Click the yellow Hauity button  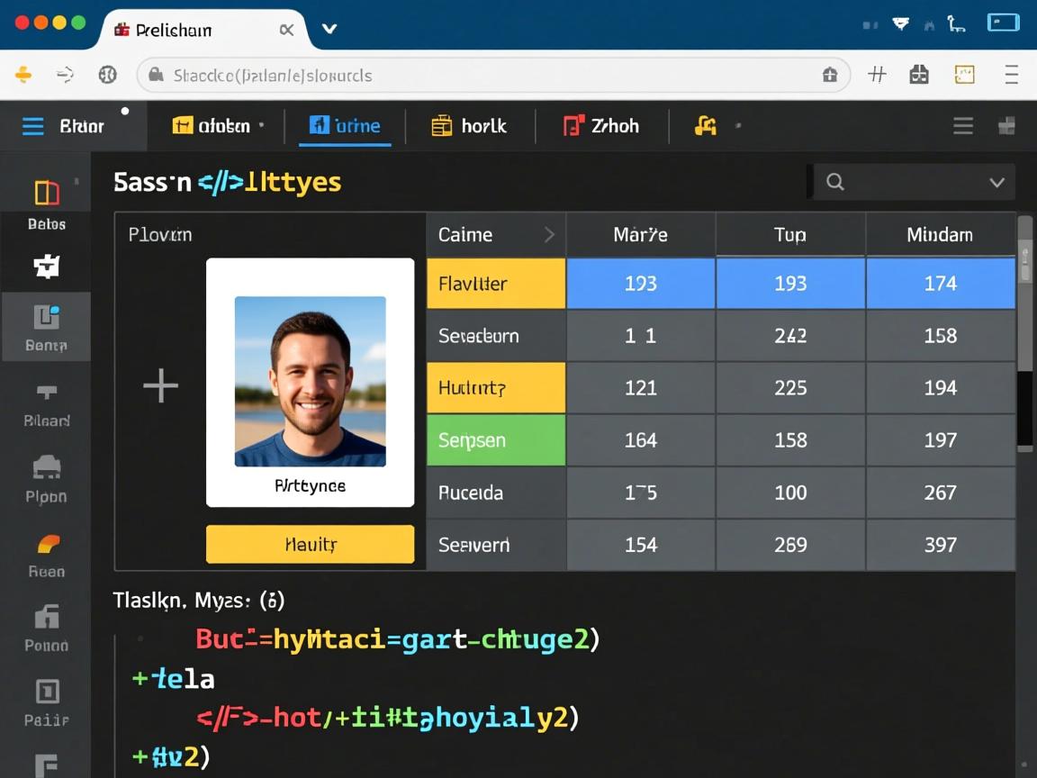(310, 544)
